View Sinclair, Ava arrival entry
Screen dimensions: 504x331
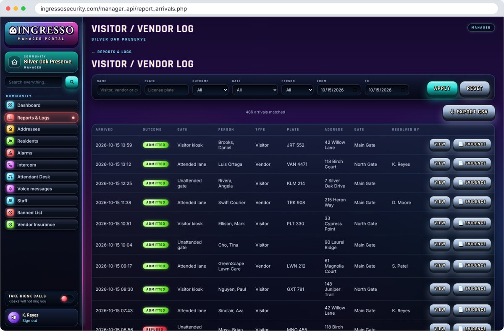[440, 310]
